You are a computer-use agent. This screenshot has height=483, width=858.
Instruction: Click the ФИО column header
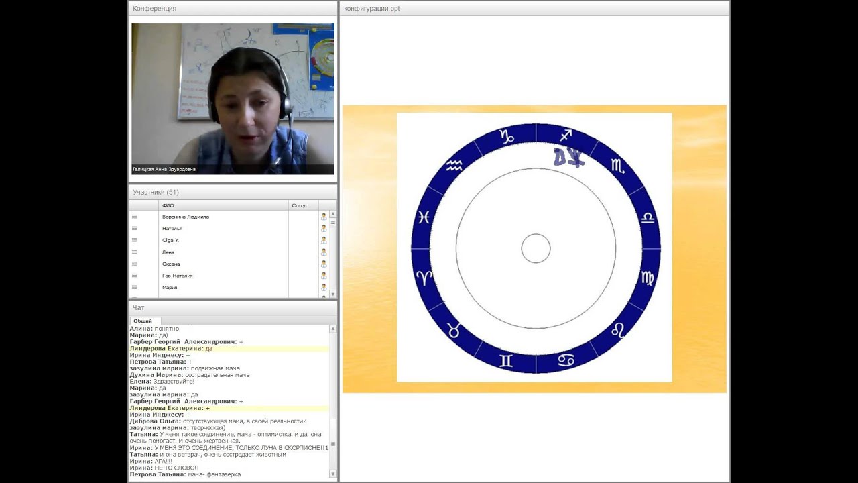pos(223,205)
